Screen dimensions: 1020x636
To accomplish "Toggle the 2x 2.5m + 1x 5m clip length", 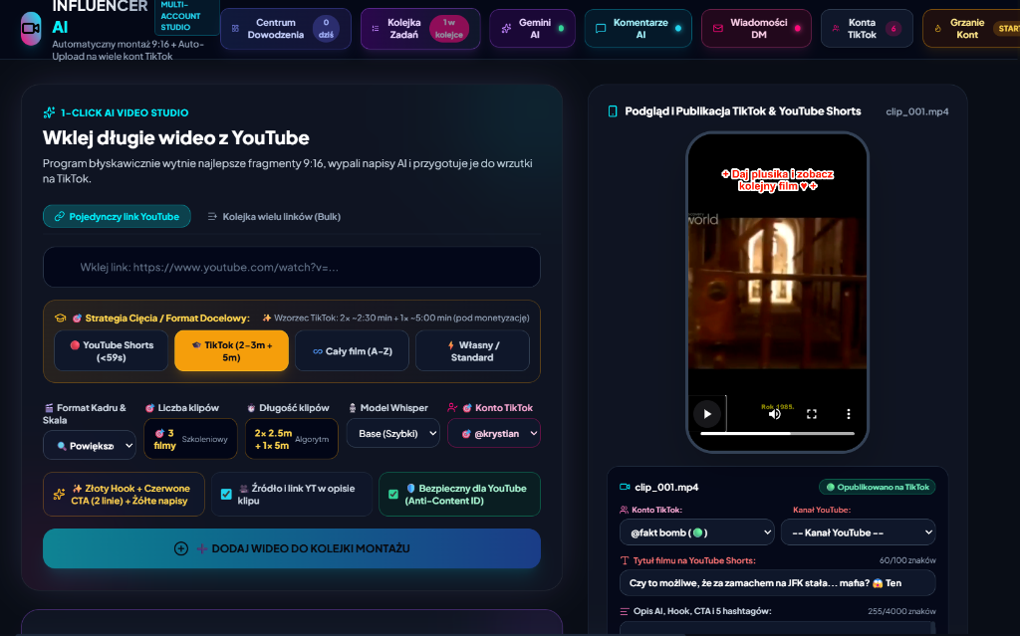I will tap(292, 439).
